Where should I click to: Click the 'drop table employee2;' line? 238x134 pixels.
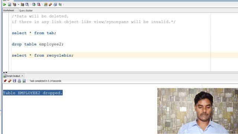[38, 44]
